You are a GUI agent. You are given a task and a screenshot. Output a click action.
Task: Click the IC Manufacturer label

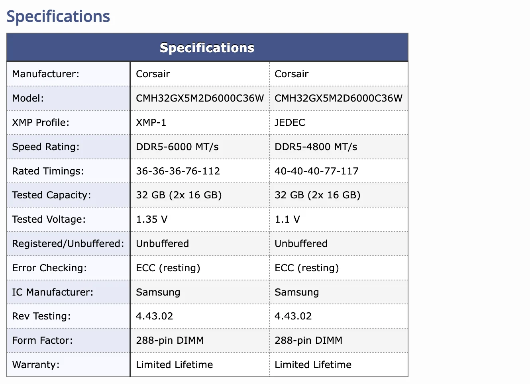53,292
